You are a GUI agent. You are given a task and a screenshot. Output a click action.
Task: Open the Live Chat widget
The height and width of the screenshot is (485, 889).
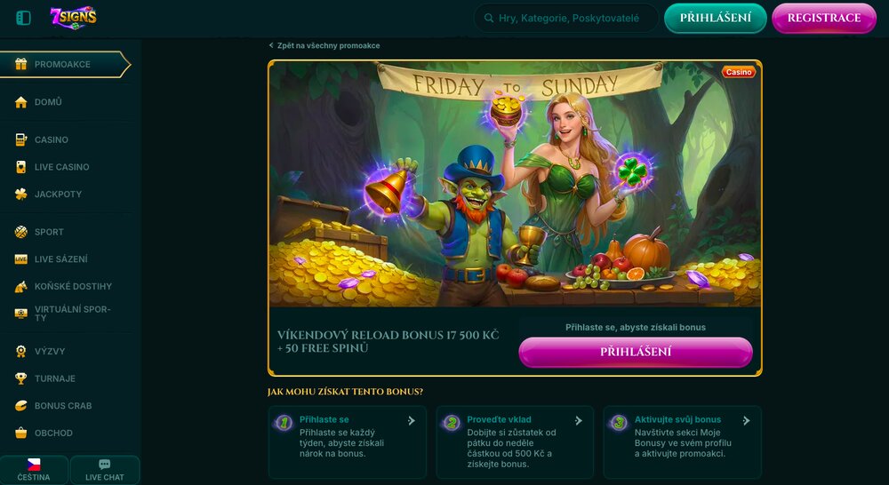(x=105, y=470)
